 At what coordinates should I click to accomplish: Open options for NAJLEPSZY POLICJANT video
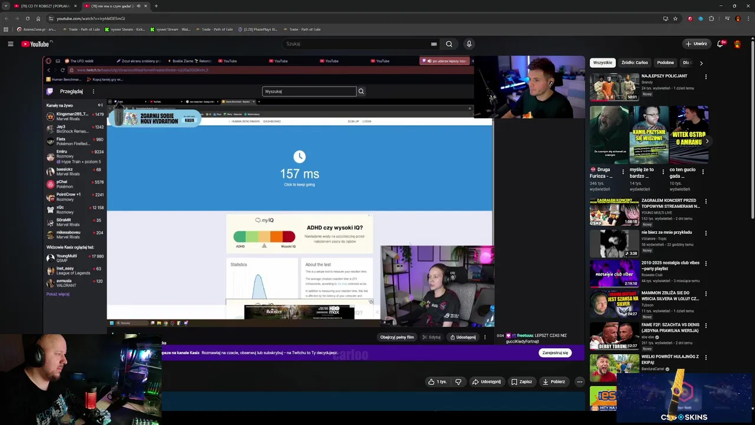[705, 77]
